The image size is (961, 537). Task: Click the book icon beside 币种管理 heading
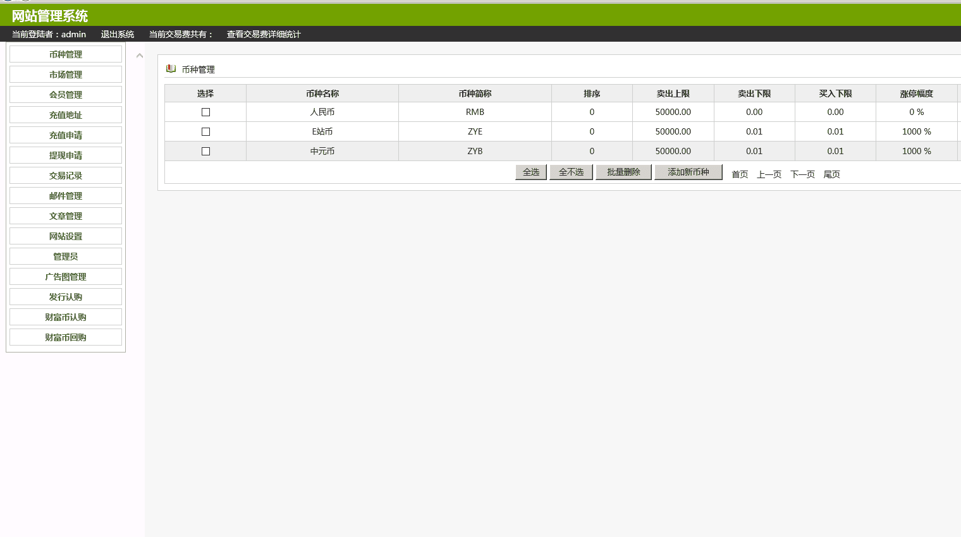pyautogui.click(x=171, y=69)
